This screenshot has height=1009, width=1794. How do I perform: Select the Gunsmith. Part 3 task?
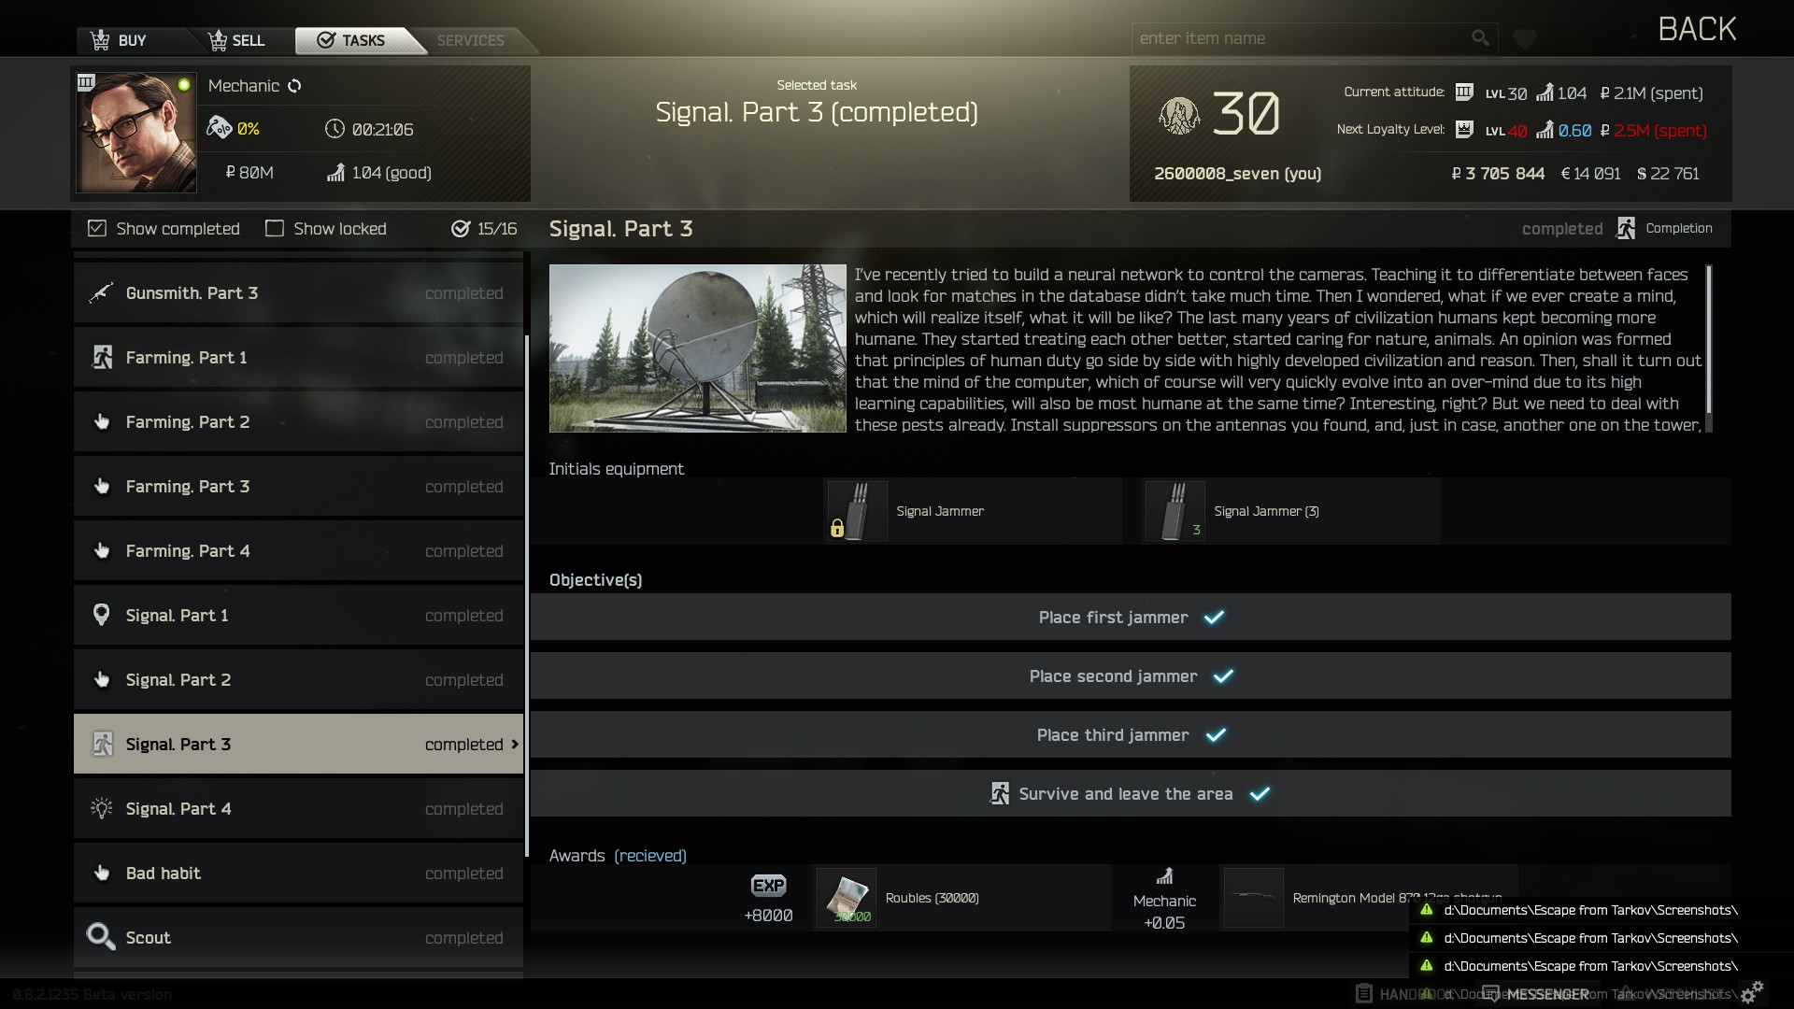[x=298, y=292]
